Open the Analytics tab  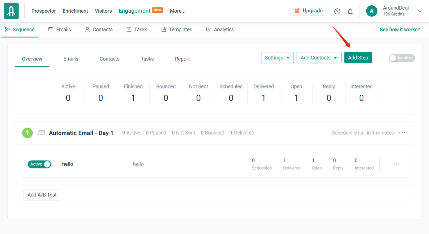(x=220, y=30)
